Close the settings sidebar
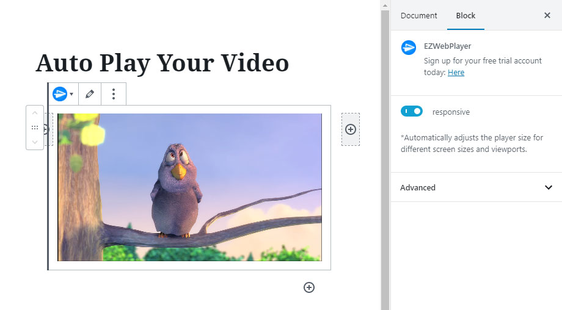 click(x=547, y=15)
